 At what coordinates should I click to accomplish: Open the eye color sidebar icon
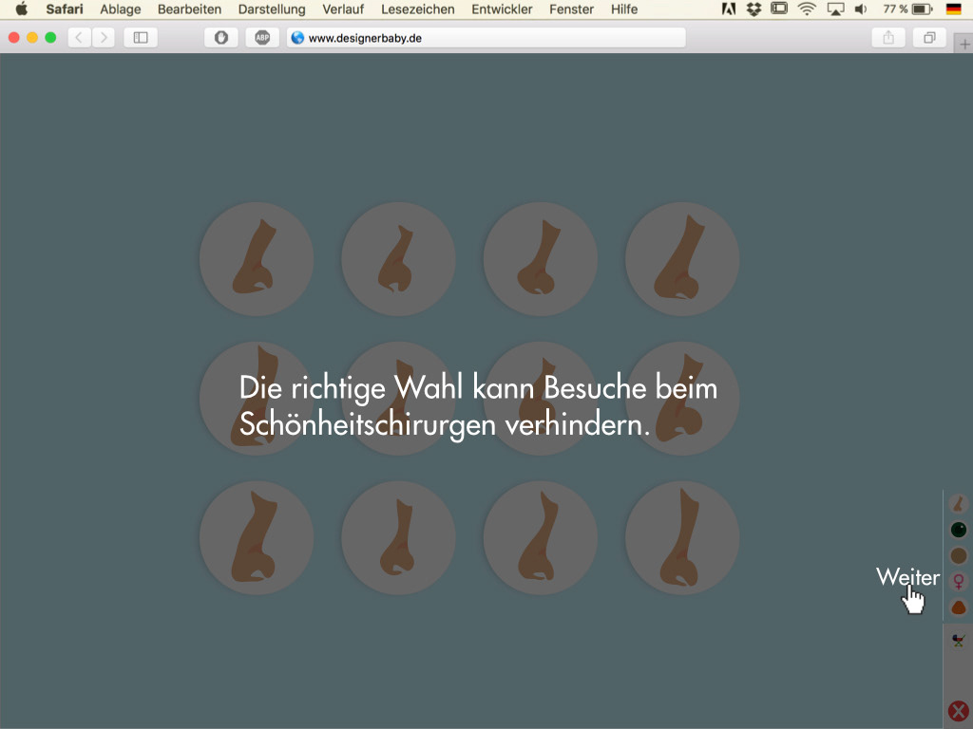click(959, 530)
